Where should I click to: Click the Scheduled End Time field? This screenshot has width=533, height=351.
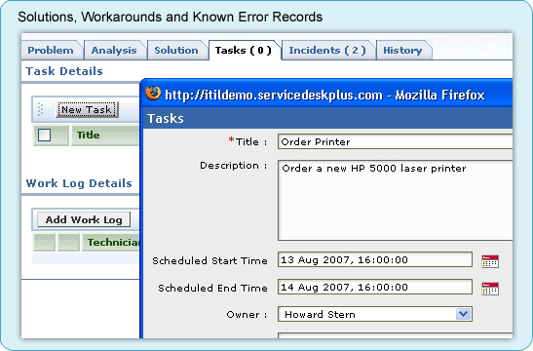coord(375,287)
